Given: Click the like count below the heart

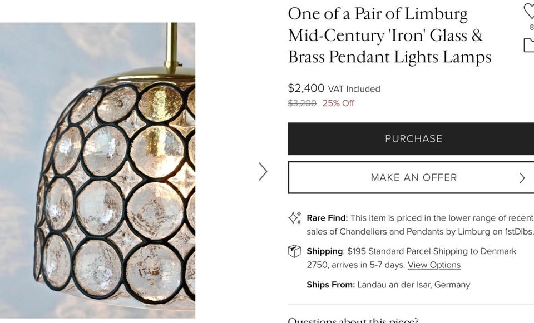Looking at the screenshot, I should click(x=531, y=27).
